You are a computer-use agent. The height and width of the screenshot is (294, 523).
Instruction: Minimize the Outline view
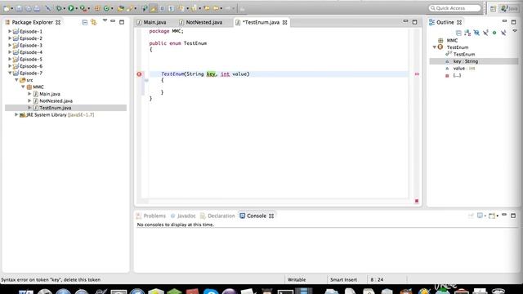point(504,21)
